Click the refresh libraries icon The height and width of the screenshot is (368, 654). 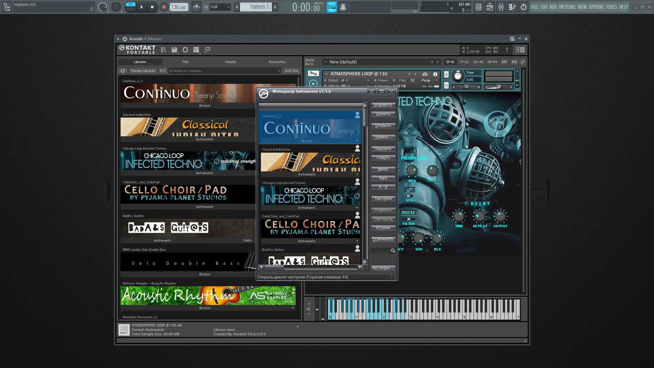[123, 71]
